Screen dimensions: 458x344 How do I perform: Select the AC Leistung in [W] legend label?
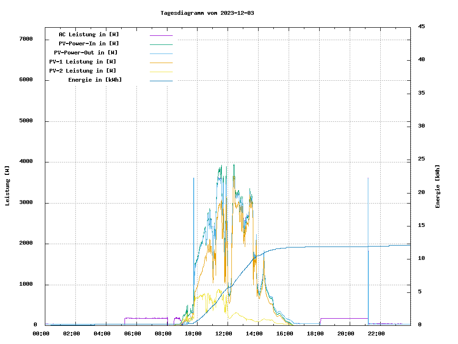point(89,34)
